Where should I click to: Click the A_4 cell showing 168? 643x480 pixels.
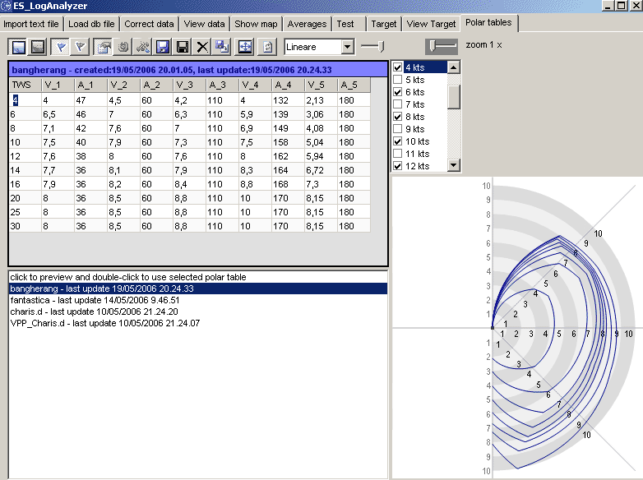(x=288, y=184)
